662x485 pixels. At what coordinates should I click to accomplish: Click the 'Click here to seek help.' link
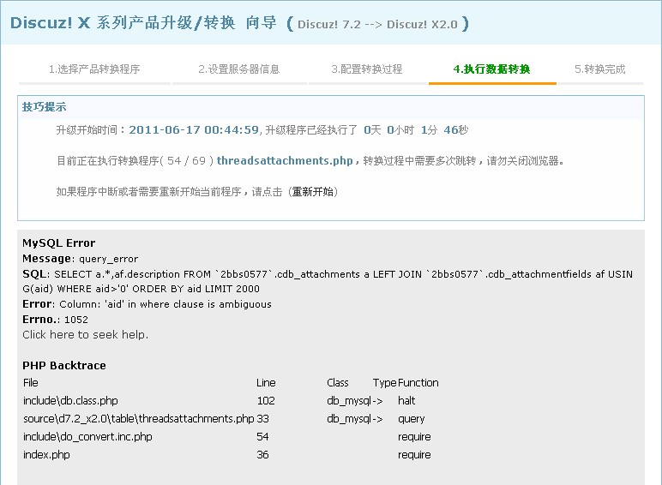(x=85, y=335)
